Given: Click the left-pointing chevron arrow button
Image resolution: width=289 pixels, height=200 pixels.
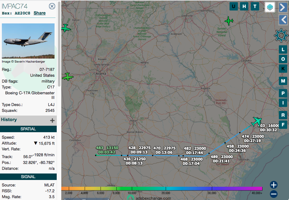Looking at the screenshot, I should [x=283, y=20].
